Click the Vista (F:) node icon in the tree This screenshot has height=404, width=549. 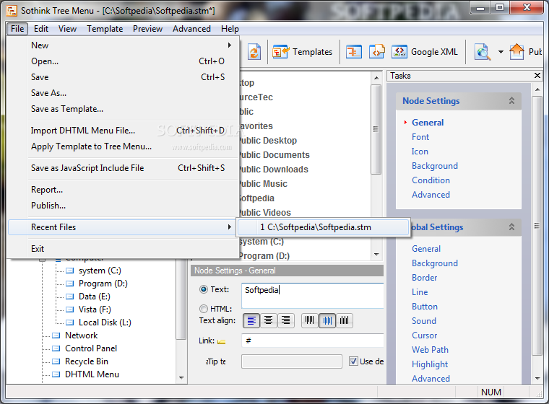pos(70,309)
